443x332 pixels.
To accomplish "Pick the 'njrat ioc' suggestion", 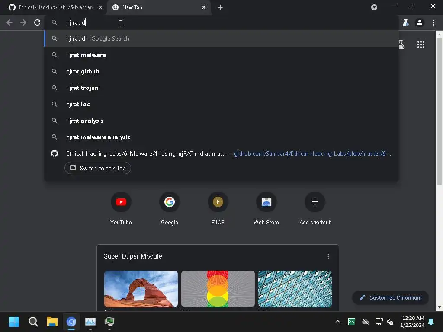I will tap(222, 104).
